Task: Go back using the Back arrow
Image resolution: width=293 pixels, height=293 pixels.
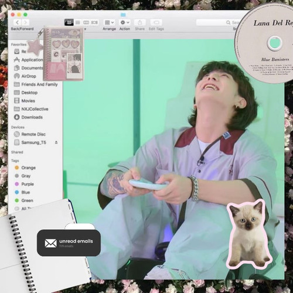Action: 18,22
